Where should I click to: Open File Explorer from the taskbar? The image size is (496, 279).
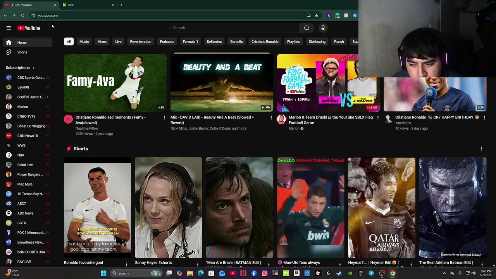point(190,273)
